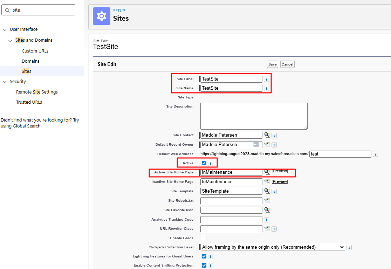
Task: Click info icon beside Analytics Tracking Code
Action: pos(266,220)
